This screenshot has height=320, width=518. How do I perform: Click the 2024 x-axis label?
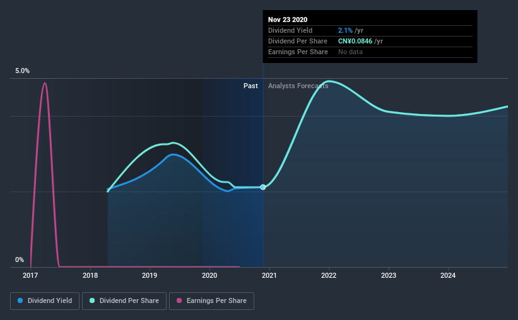[x=448, y=275]
